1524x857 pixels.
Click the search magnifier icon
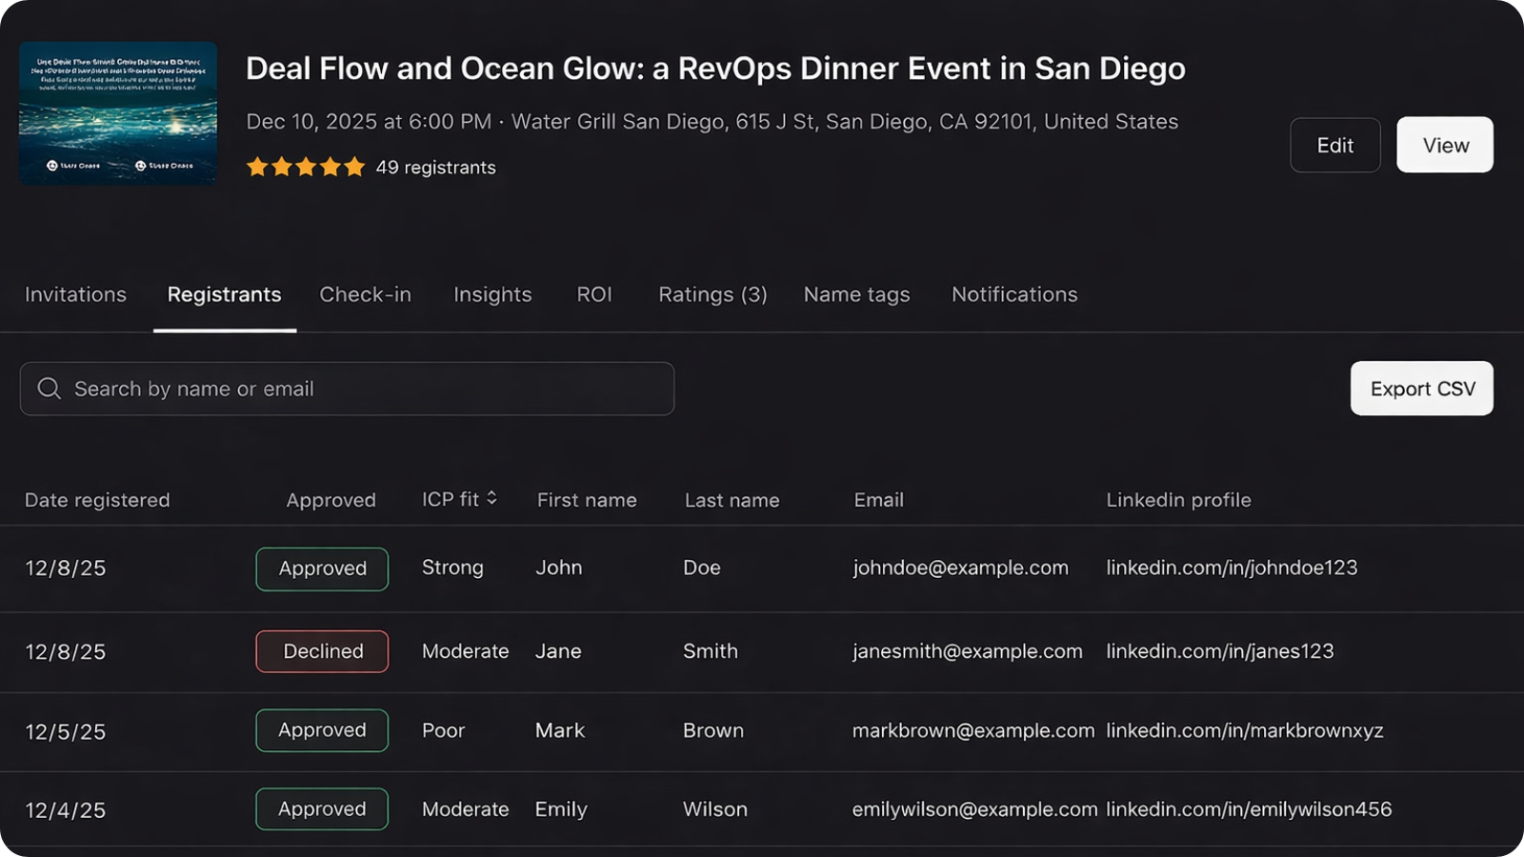click(49, 389)
